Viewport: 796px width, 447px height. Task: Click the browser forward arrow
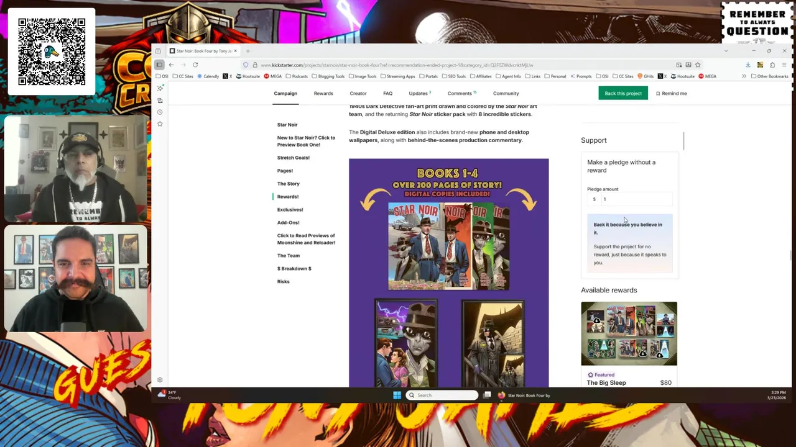coord(183,65)
